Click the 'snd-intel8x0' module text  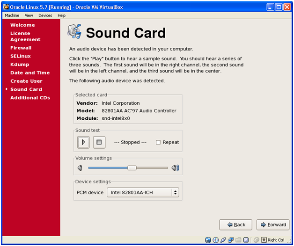116,118
